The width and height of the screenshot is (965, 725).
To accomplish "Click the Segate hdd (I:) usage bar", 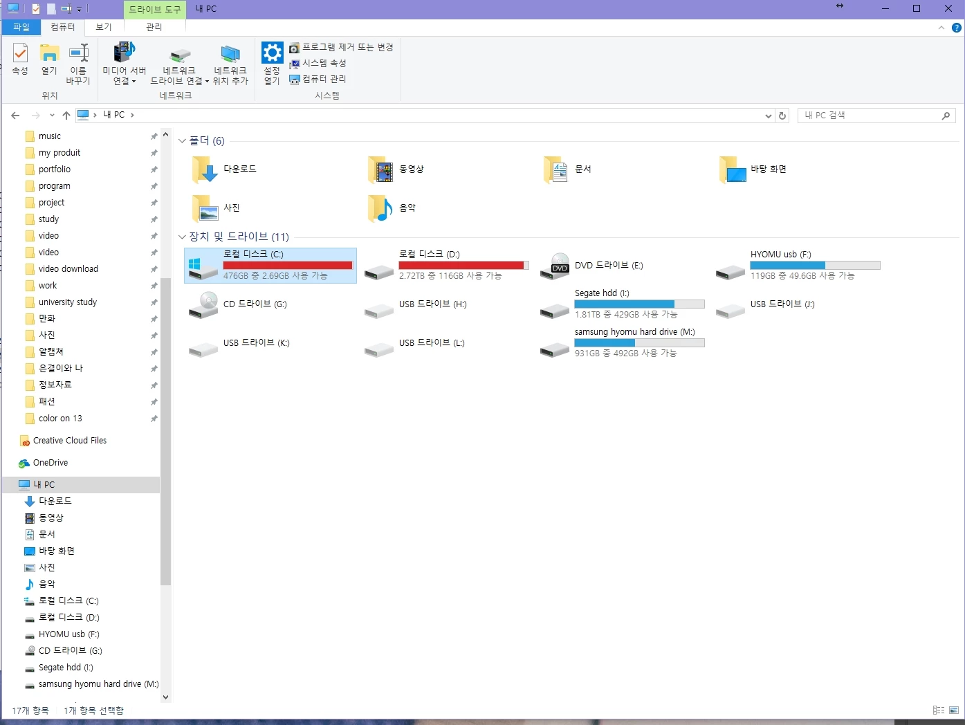I will coord(639,304).
